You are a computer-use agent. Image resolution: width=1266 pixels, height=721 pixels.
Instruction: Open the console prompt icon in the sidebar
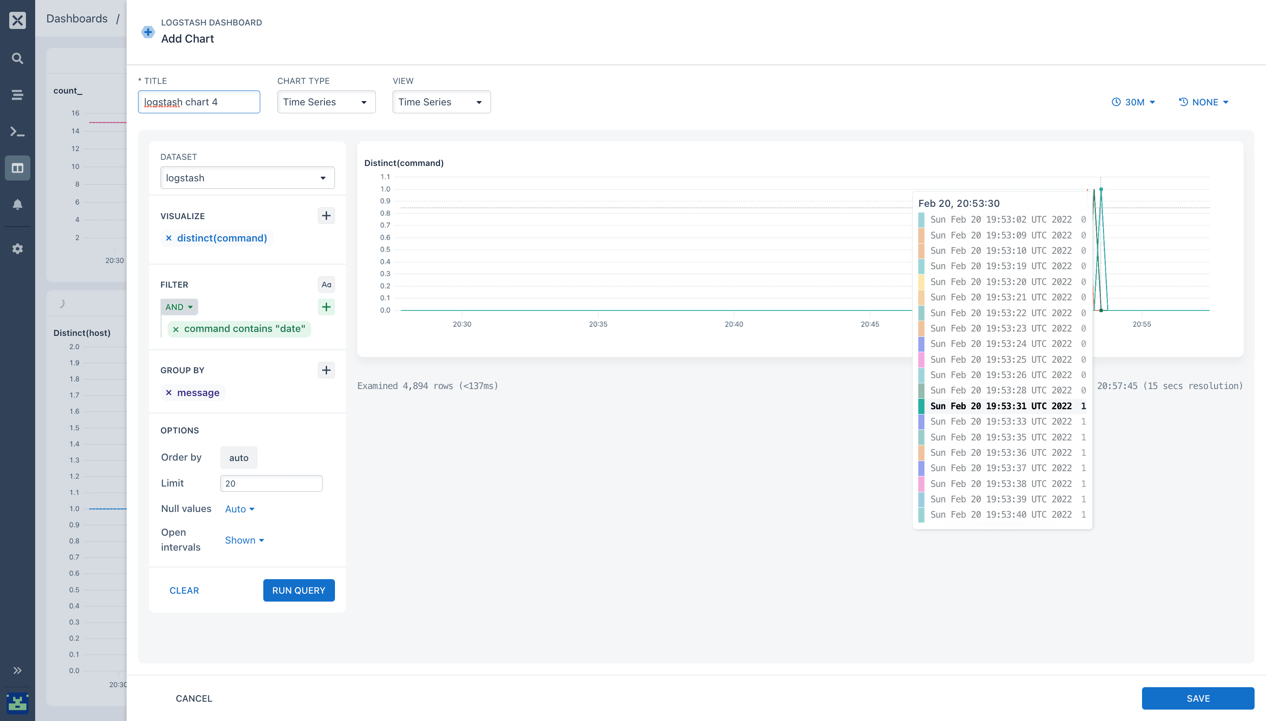point(17,132)
